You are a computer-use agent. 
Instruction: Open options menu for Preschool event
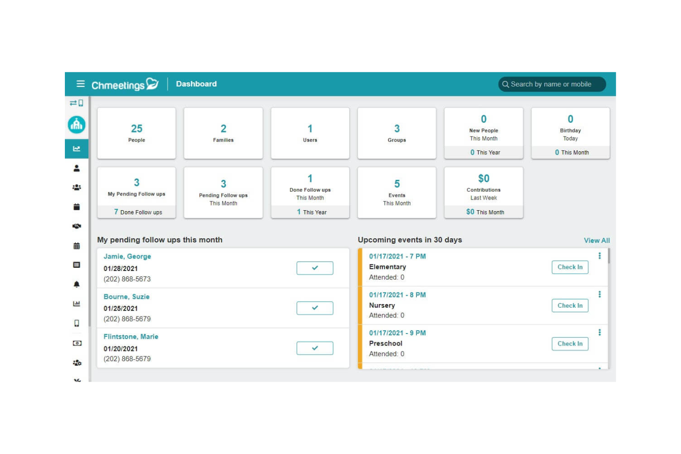pos(600,332)
